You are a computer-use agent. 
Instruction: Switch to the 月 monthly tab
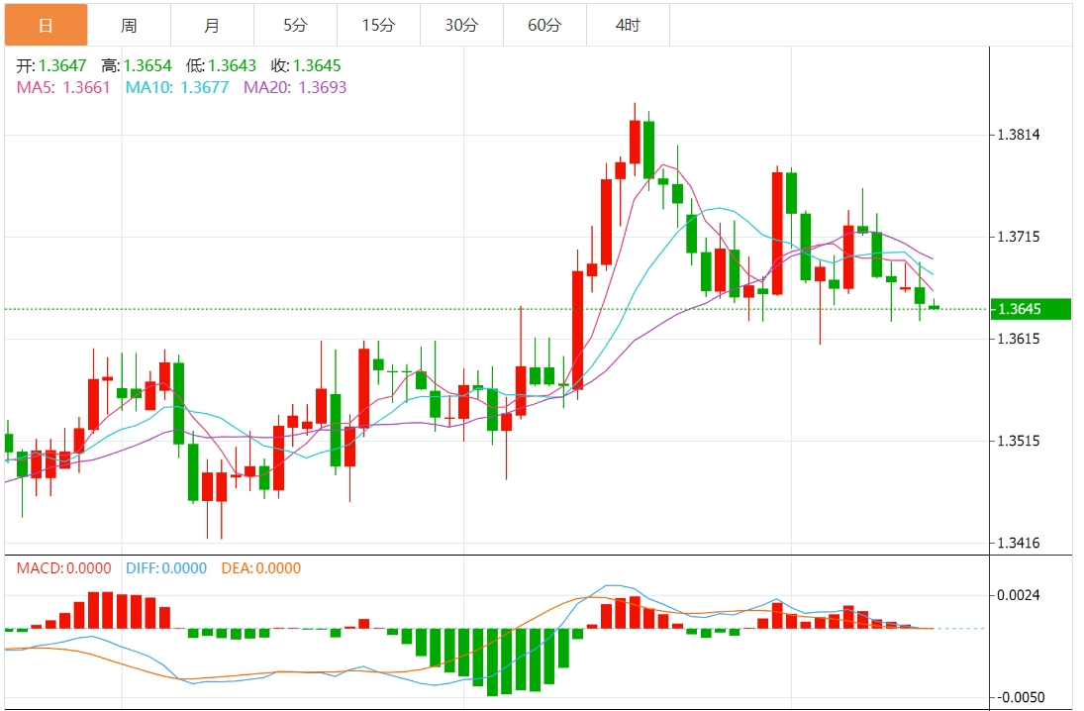(x=212, y=25)
